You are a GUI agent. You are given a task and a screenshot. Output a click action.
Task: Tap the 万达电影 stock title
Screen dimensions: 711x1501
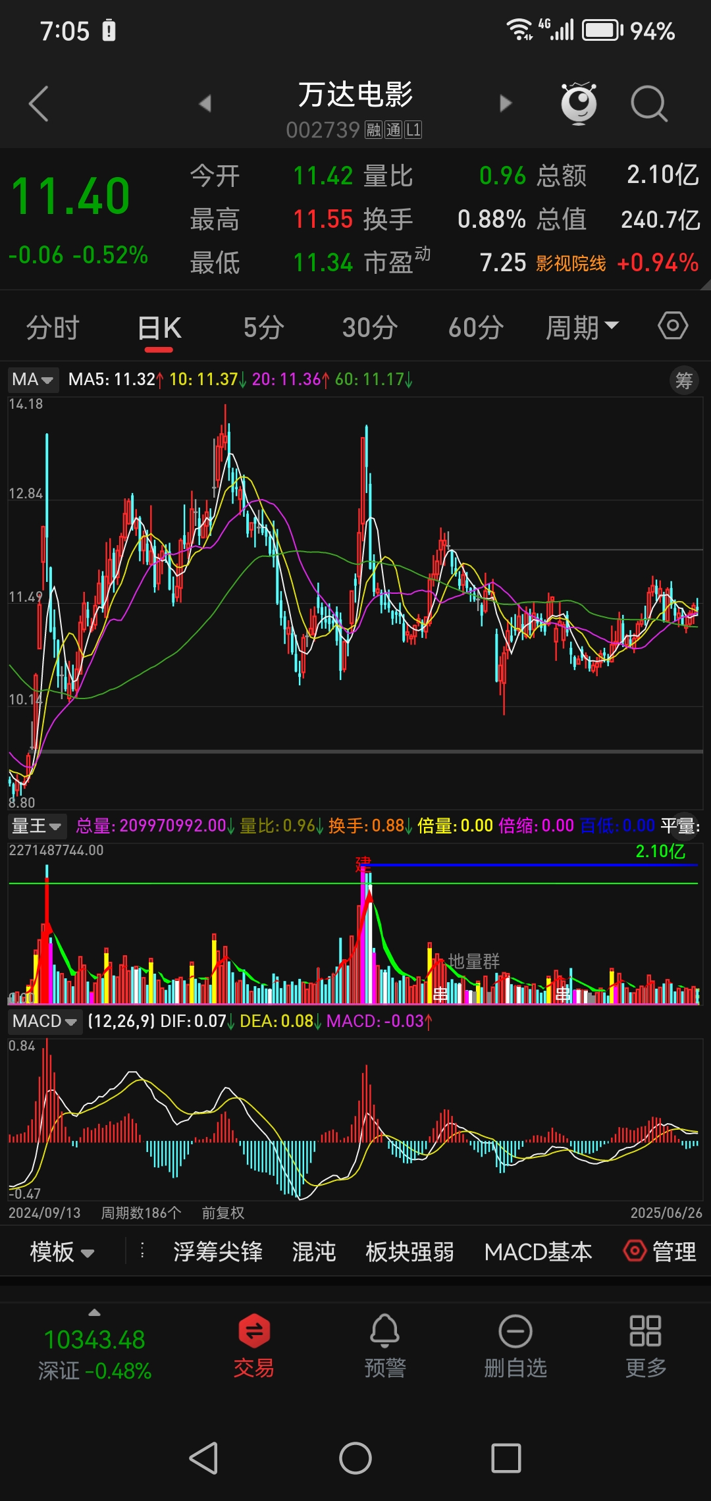(355, 95)
